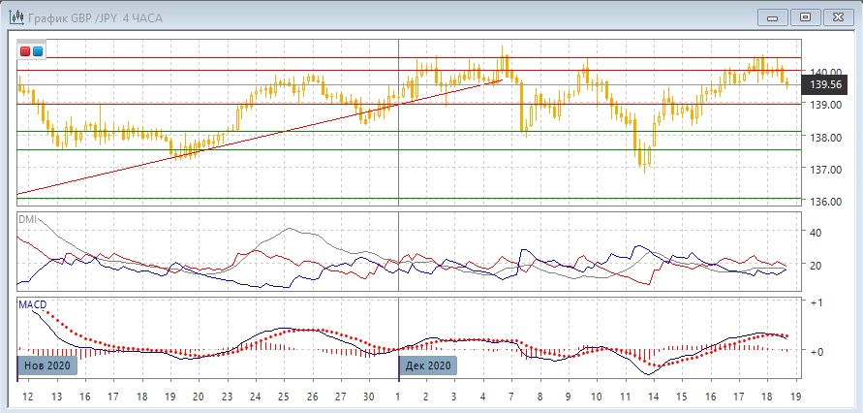Click the green support line near 136.00
Viewport: 863px width, 413px height.
coord(387,199)
